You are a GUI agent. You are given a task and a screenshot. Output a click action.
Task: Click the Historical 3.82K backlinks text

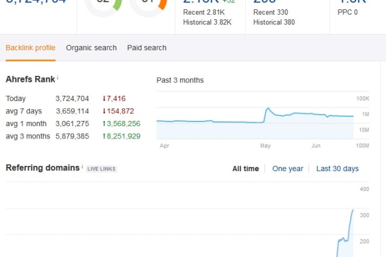(207, 22)
